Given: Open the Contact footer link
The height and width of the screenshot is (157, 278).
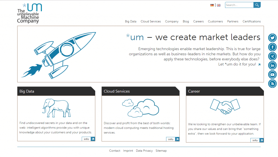Looking at the screenshot, I should (115, 151).
